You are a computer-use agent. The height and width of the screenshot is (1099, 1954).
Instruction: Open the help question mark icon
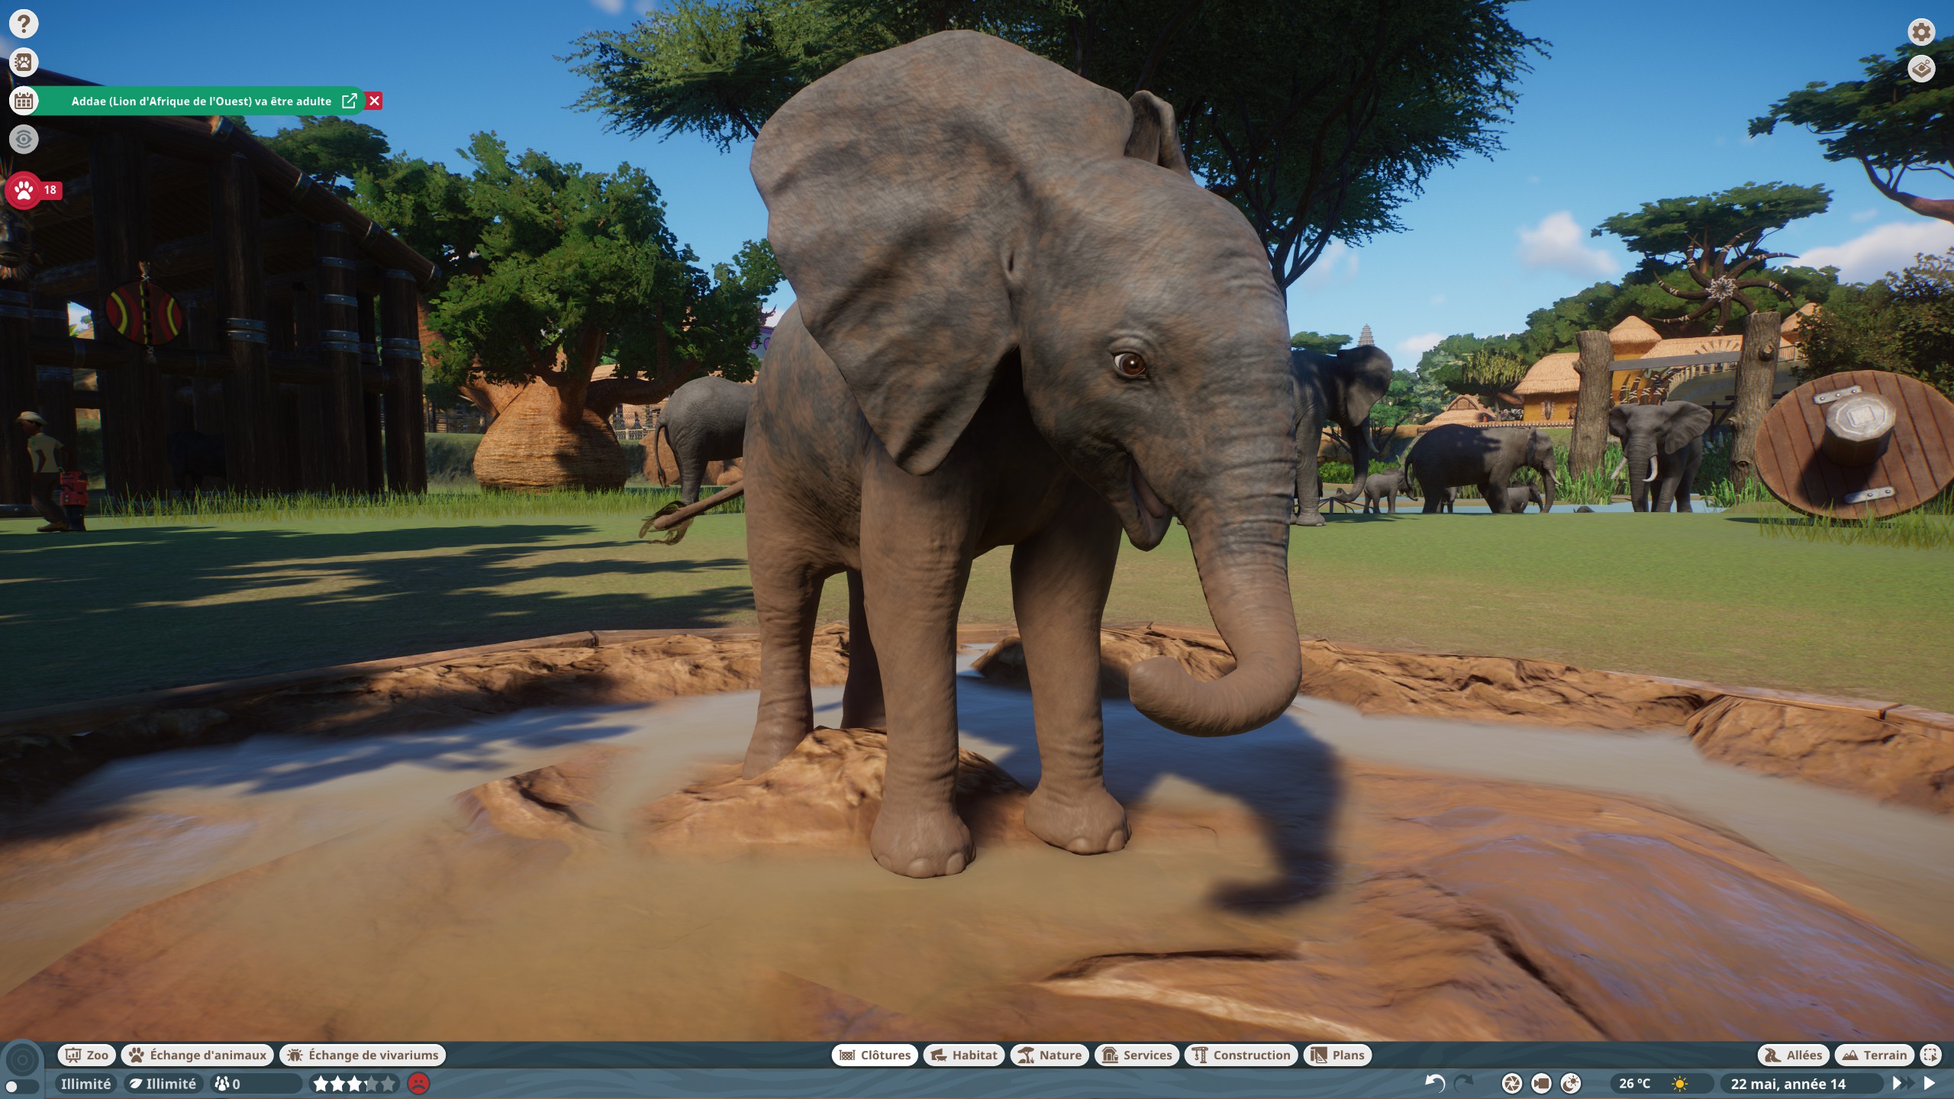24,24
